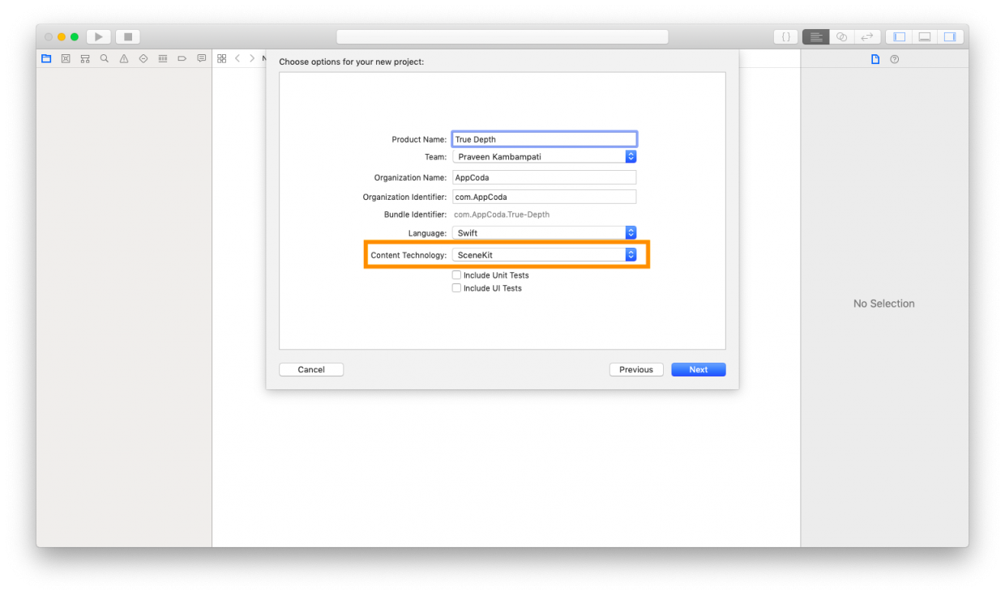Viewport: 1005px width, 595px height.
Task: Click the Previous button
Action: tap(636, 370)
